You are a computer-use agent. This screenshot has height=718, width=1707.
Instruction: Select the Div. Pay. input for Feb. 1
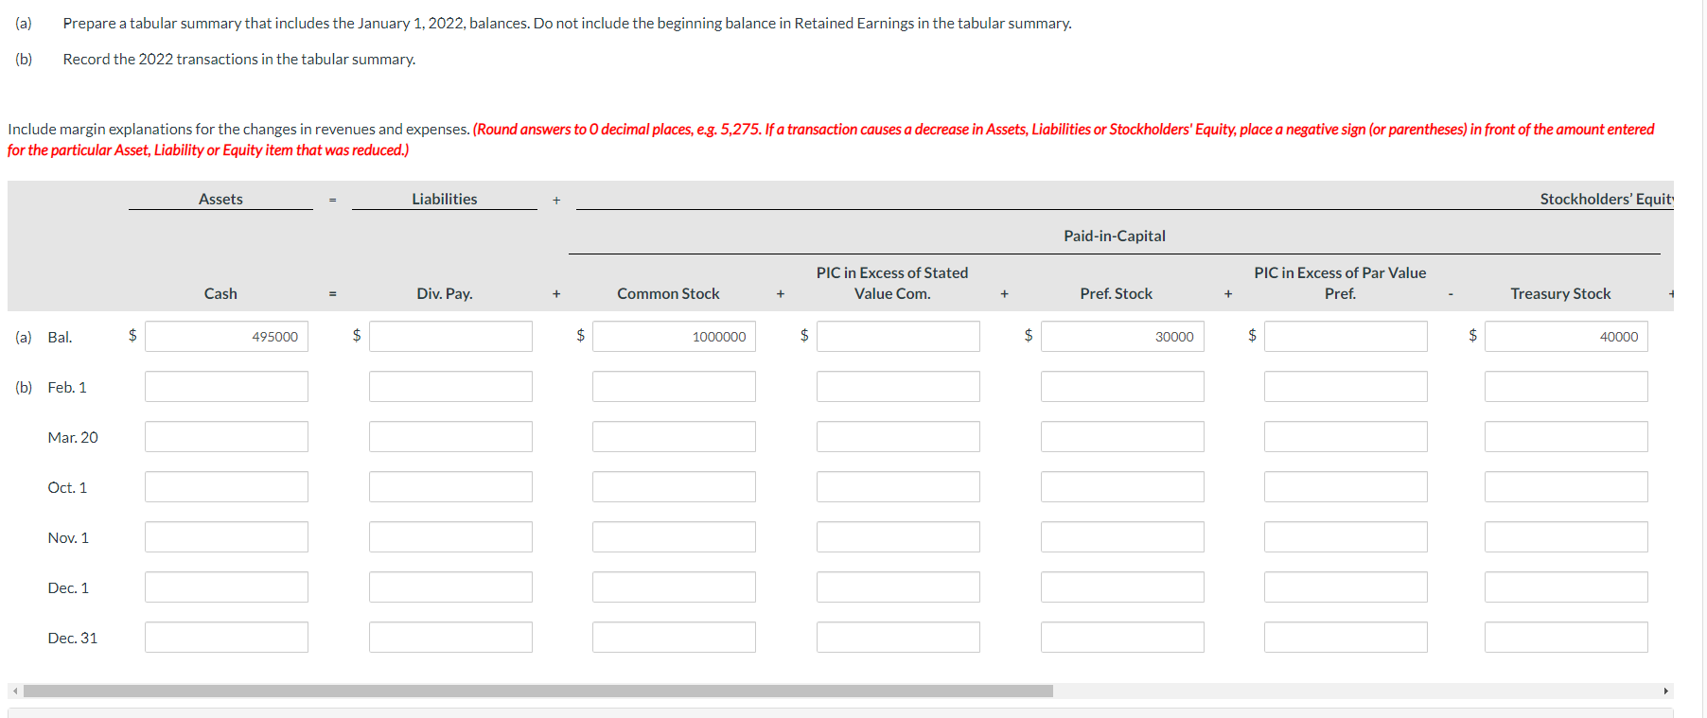coord(450,386)
